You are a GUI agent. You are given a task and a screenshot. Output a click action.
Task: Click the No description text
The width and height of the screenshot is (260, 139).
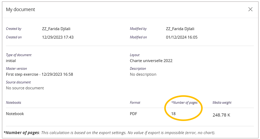click(143, 74)
